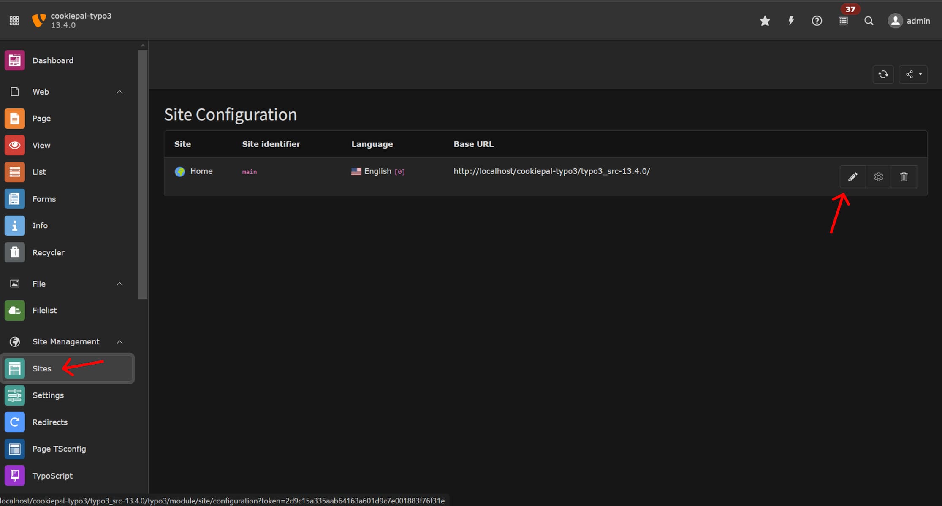This screenshot has height=506, width=942.
Task: Open the Dashboard module
Action: point(52,61)
